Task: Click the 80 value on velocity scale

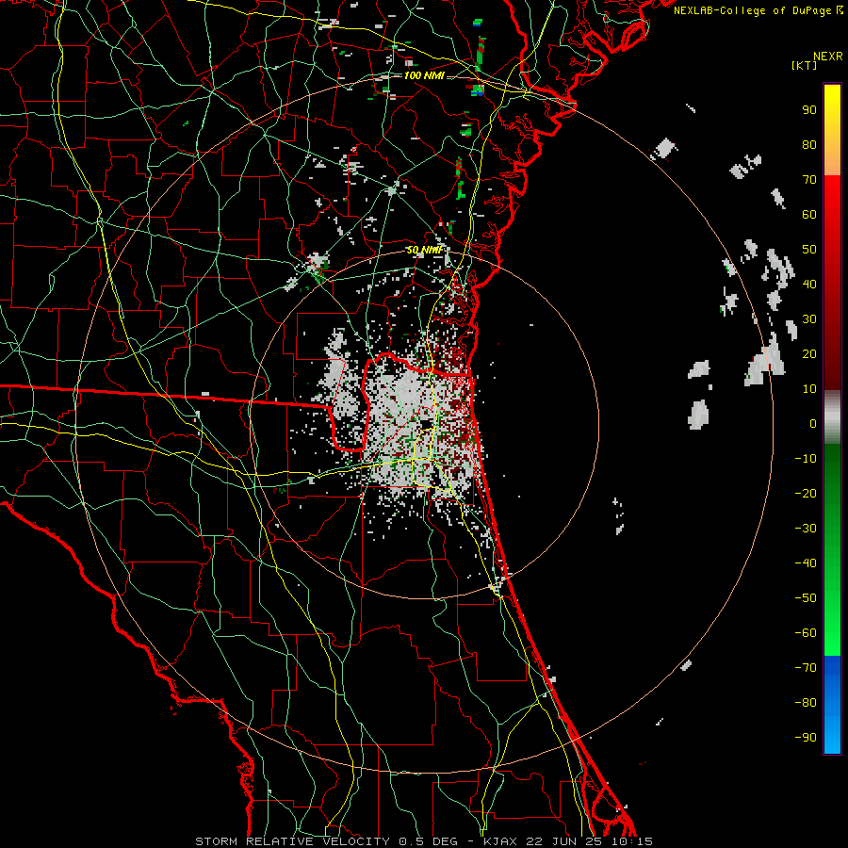Action: 809,144
